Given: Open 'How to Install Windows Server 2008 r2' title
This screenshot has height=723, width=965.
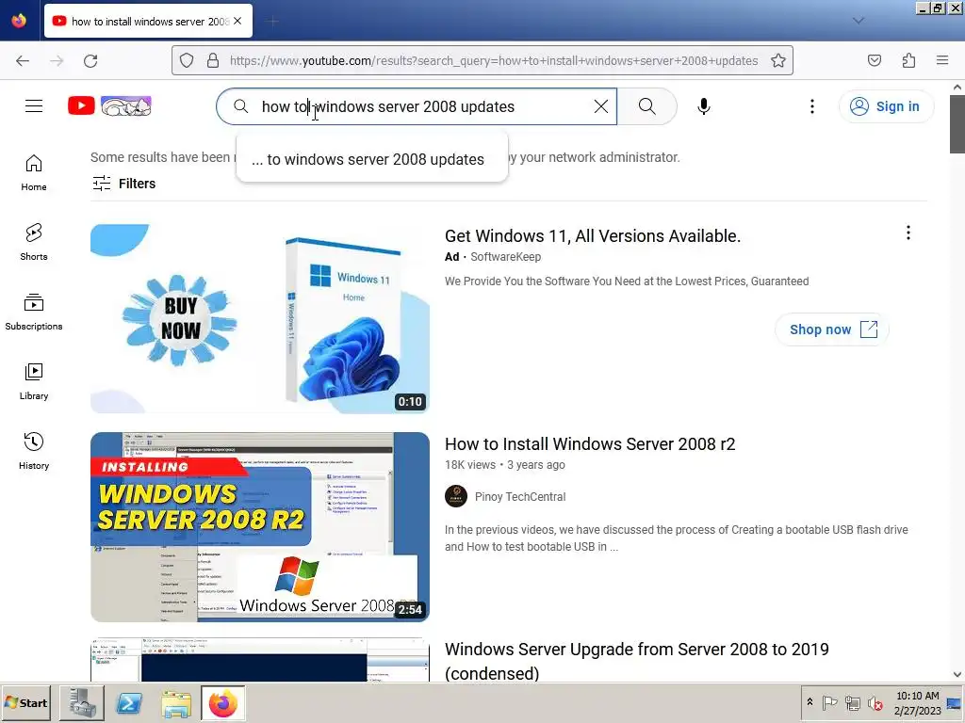Looking at the screenshot, I should point(590,444).
